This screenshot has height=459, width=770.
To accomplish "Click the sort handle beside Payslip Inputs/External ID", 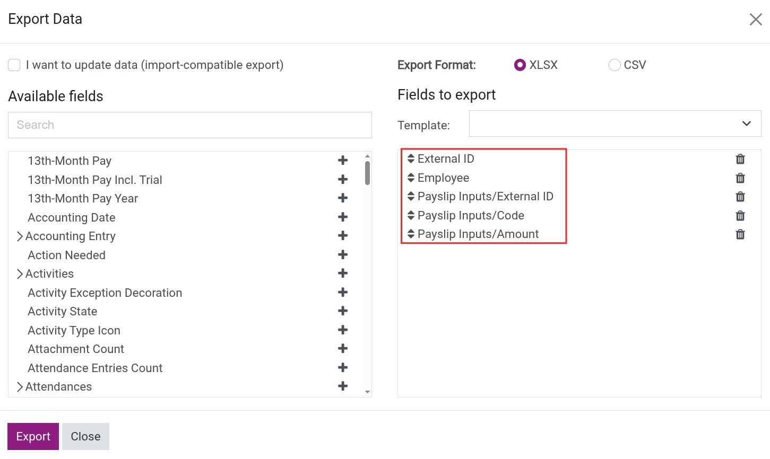I will click(411, 197).
